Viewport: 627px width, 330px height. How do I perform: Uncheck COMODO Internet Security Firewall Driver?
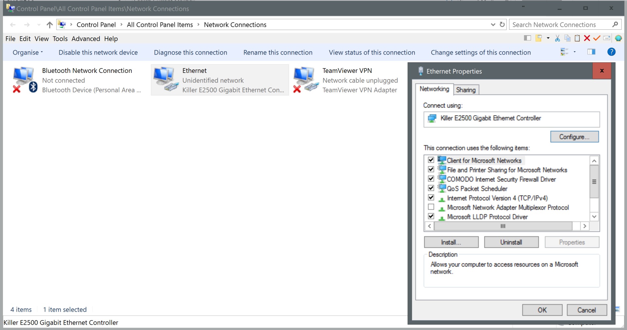click(431, 179)
